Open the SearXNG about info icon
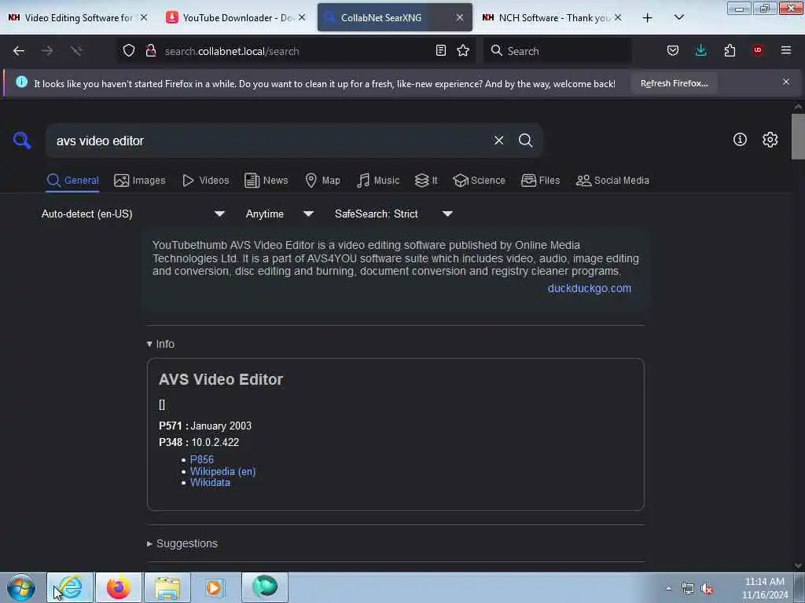 pos(740,140)
